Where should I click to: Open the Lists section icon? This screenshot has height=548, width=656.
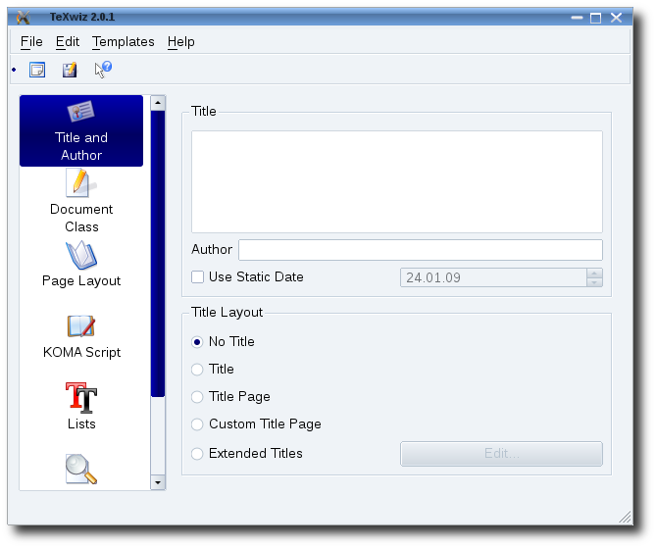coord(81,397)
